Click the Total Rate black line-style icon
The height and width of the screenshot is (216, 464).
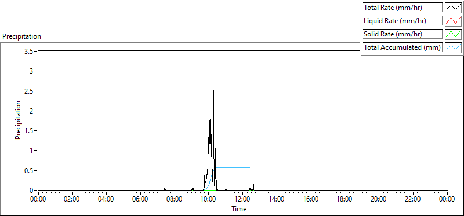(453, 8)
